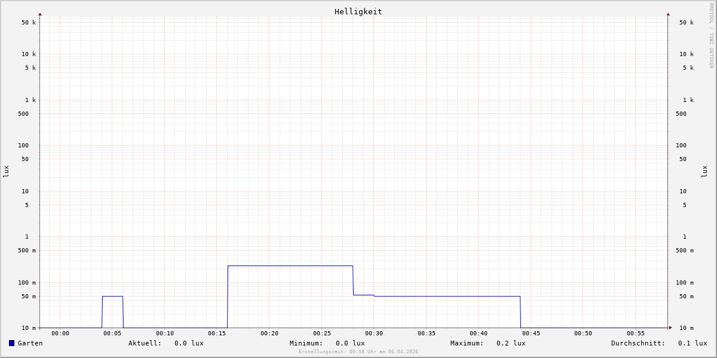Select the "0.2 lux" maximum value

click(x=511, y=343)
